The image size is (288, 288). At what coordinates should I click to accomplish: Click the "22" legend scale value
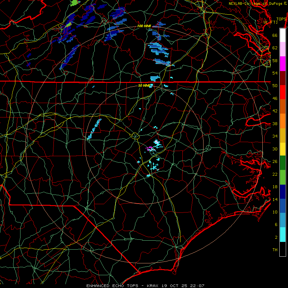point(275,174)
